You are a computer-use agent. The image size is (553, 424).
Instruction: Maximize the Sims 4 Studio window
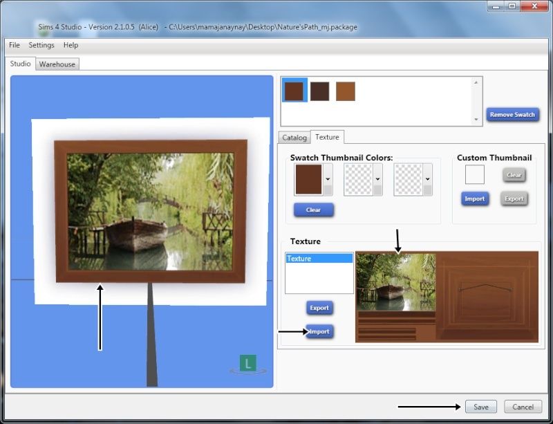pos(512,6)
